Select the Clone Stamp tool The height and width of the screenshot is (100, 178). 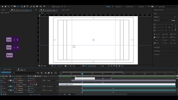point(34,7)
